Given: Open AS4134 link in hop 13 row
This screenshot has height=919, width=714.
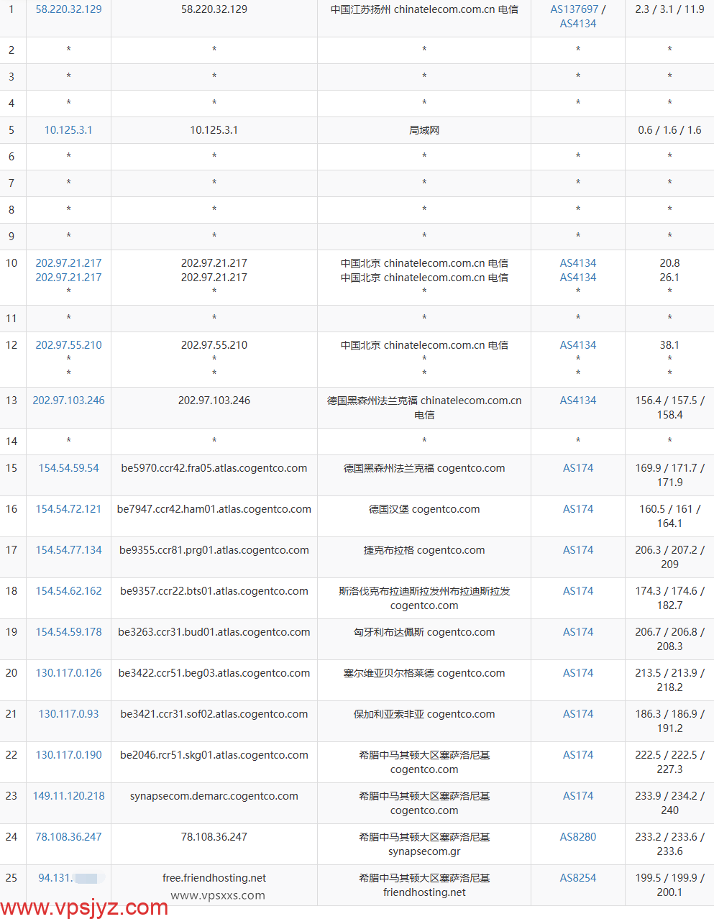Looking at the screenshot, I should click(x=578, y=401).
